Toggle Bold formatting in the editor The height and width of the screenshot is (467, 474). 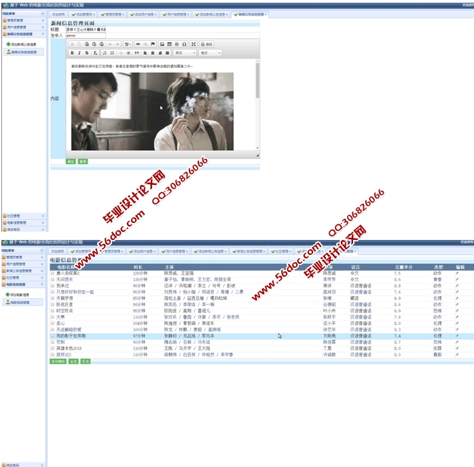click(x=72, y=53)
